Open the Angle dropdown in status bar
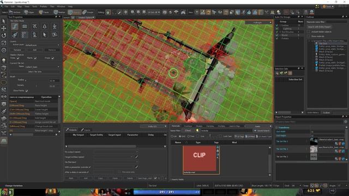The image size is (349, 196). [342, 185]
